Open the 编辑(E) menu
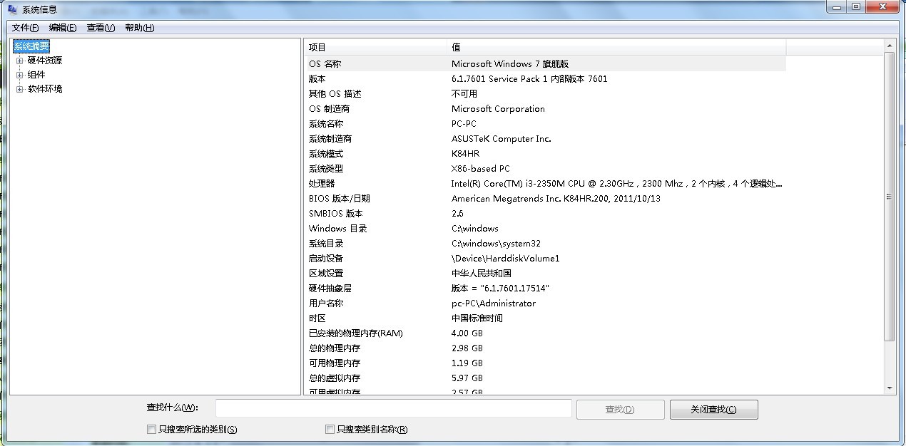906x446 pixels. click(63, 28)
